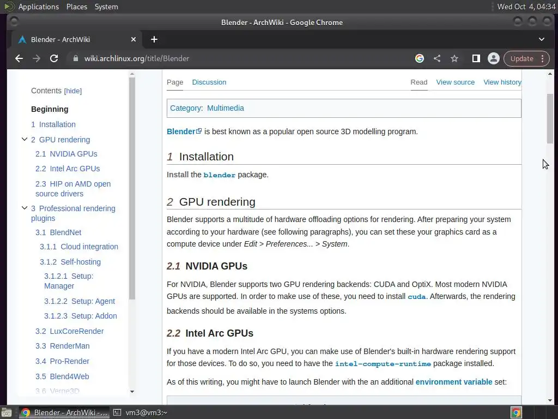This screenshot has width=558, height=419.
Task: Select the Page tab
Action: 175,82
